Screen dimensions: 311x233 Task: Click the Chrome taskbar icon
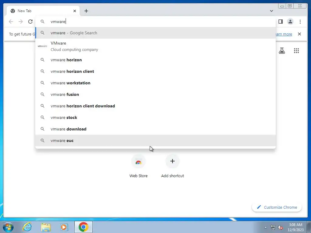point(83,227)
